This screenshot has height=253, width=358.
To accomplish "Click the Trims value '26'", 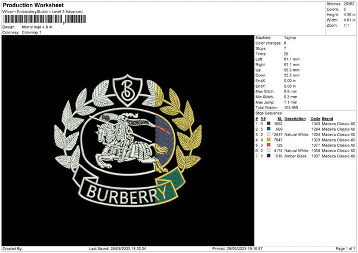I will click(x=286, y=54).
